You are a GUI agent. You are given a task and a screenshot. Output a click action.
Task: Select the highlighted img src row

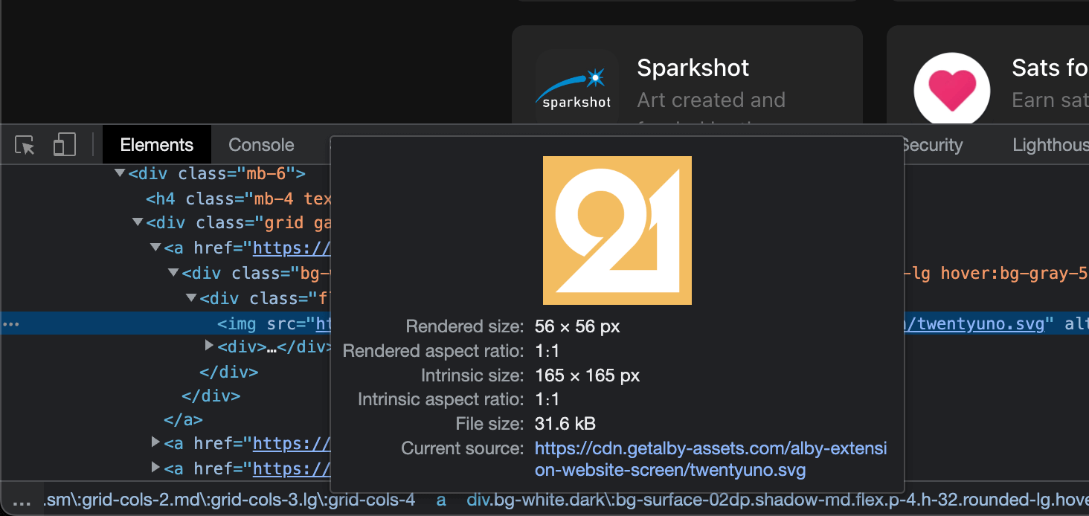click(x=544, y=323)
